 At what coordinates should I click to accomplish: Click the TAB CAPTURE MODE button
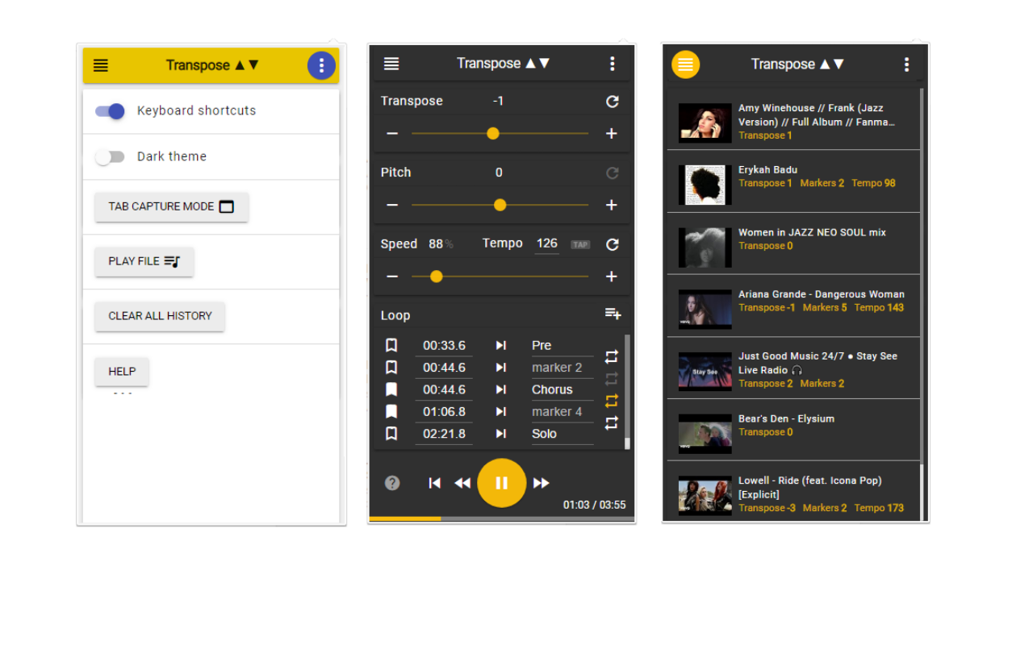pyautogui.click(x=172, y=206)
